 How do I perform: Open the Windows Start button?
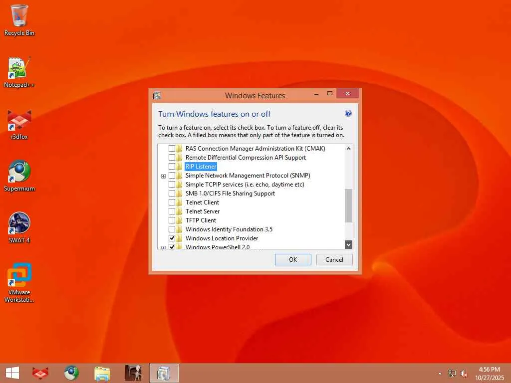click(x=12, y=373)
